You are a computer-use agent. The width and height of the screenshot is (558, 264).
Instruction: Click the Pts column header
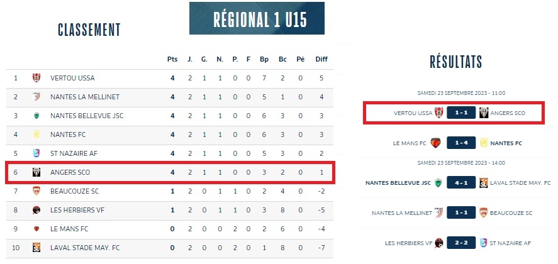[x=172, y=59]
